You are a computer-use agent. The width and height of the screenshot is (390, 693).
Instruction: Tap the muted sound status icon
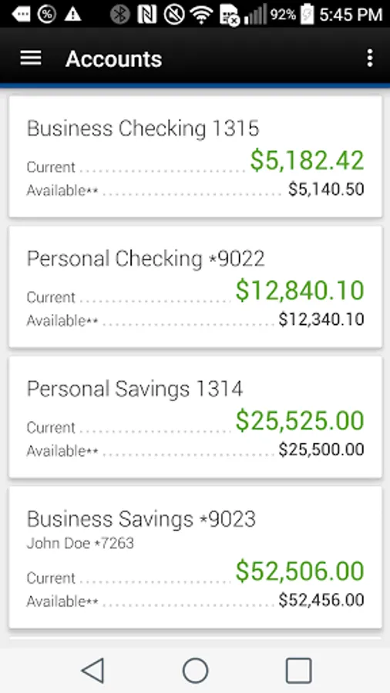point(173,15)
